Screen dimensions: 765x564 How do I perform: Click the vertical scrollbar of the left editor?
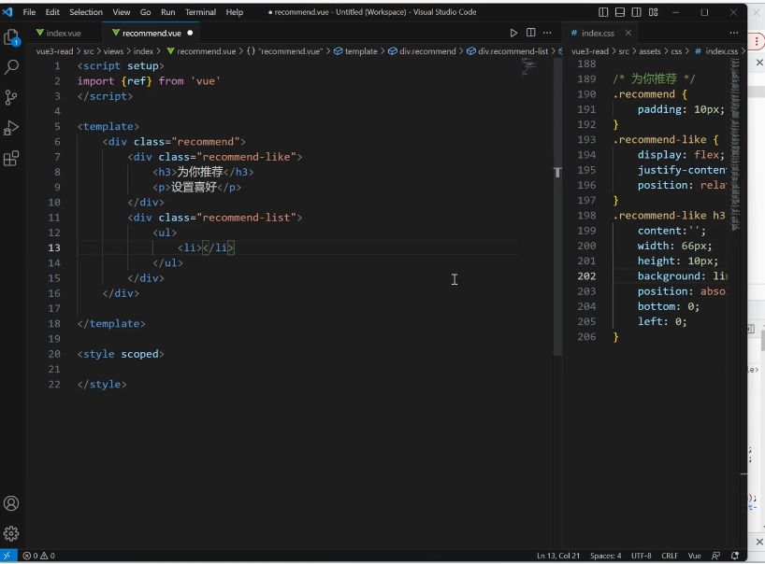(x=557, y=209)
